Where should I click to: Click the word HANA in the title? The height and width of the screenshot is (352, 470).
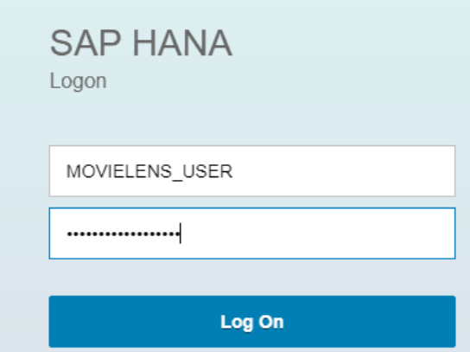tap(182, 43)
